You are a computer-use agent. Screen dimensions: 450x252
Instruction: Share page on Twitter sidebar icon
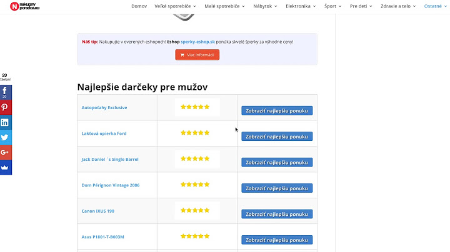tap(6, 137)
